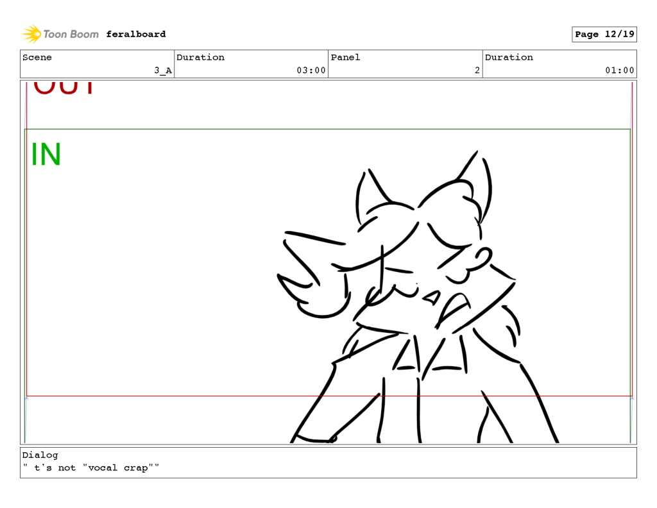The width and height of the screenshot is (657, 508).
Task: Click the Page 12/19 indicator box
Action: pos(604,35)
